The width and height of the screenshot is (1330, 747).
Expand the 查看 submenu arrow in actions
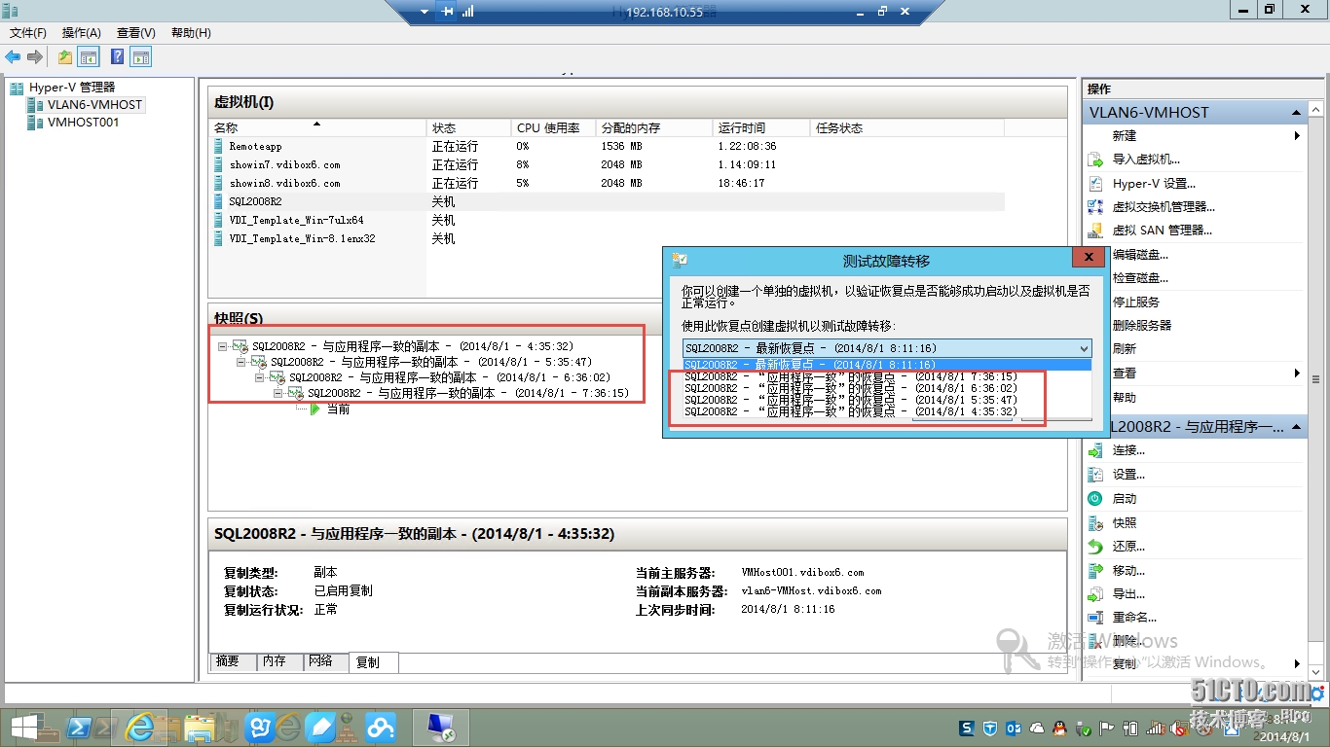[1297, 373]
